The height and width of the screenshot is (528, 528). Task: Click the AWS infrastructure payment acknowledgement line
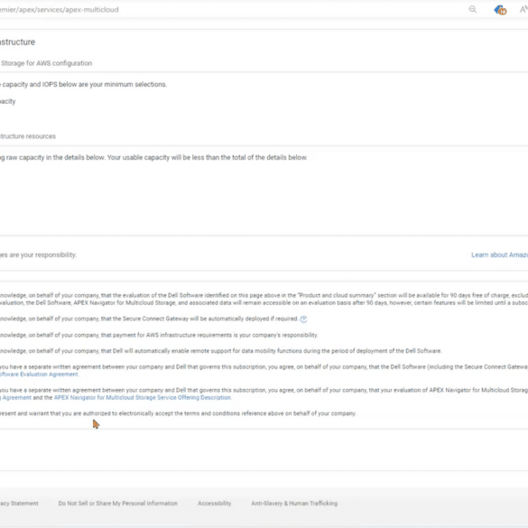[x=159, y=335]
